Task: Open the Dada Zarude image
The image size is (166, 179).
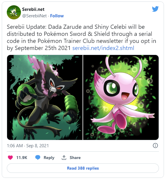Action: [45, 97]
